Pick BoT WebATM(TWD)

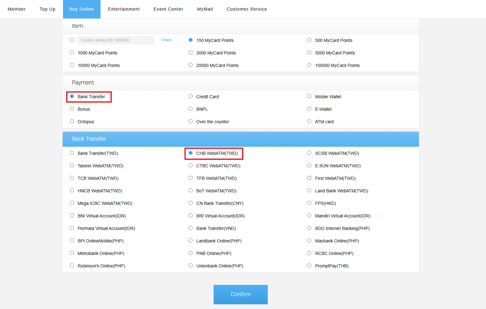pos(191,191)
